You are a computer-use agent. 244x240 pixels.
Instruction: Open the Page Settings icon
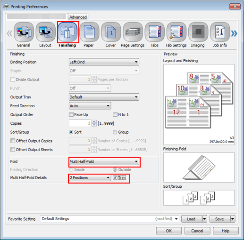click(x=133, y=32)
